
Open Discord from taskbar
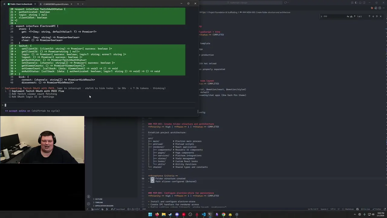[177, 214]
